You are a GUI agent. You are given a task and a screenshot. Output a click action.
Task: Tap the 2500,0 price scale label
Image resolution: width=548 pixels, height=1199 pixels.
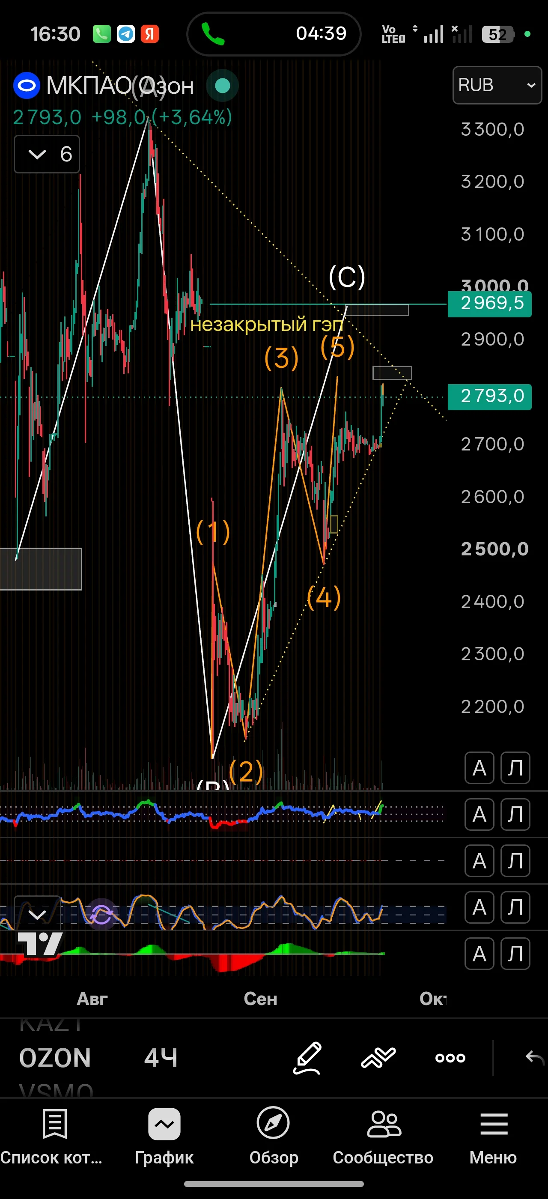click(494, 549)
